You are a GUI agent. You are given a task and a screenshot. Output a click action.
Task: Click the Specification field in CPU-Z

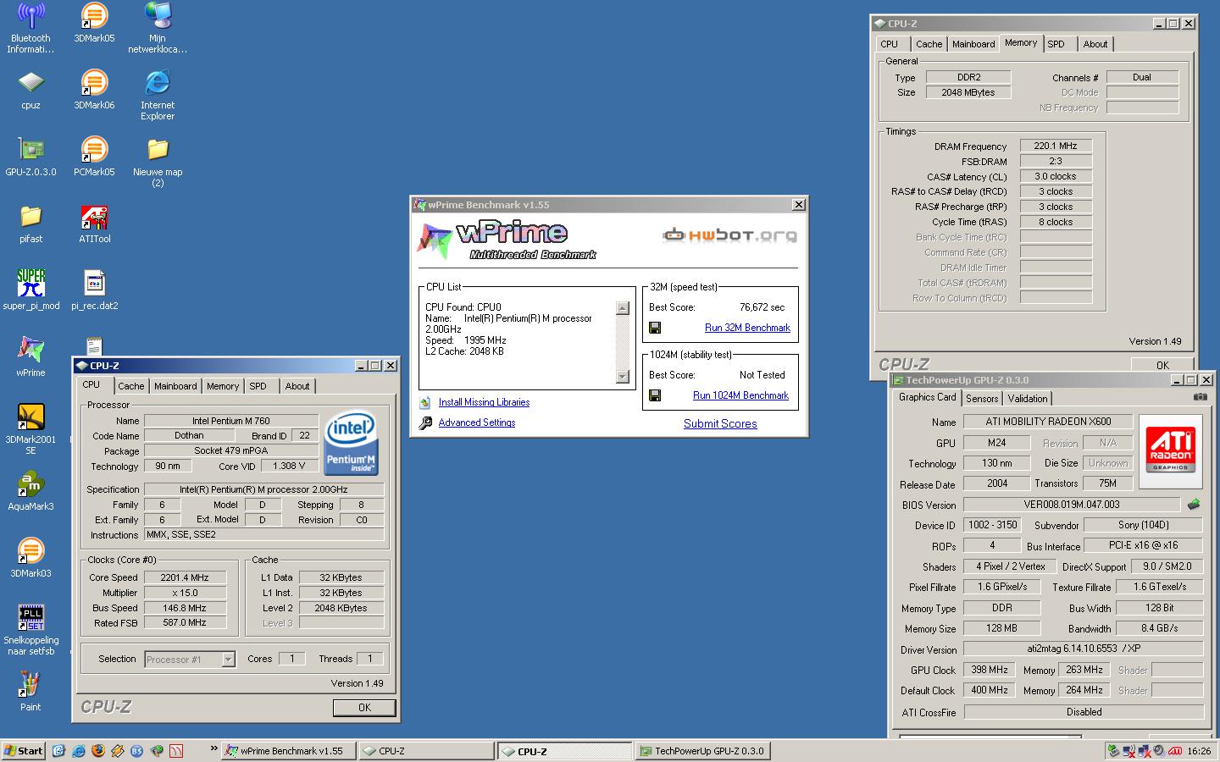pos(263,489)
